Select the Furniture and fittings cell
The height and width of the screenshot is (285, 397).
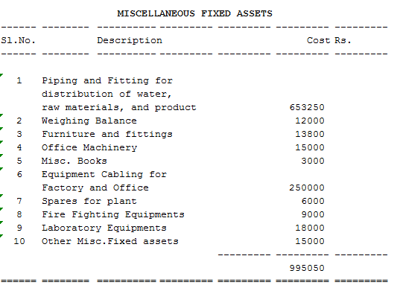tap(107, 134)
